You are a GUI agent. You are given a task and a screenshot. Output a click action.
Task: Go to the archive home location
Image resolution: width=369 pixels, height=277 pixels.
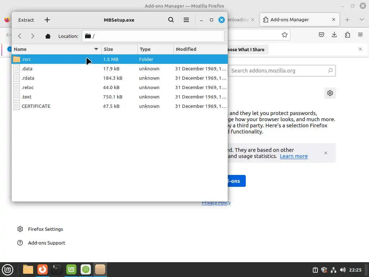tap(48, 36)
